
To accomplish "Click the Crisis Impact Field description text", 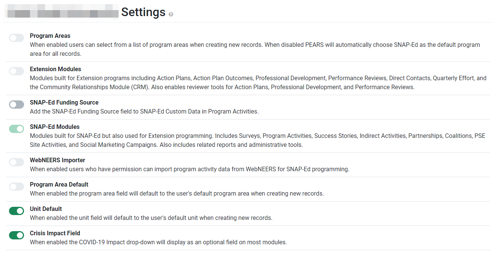I will 158,242.
